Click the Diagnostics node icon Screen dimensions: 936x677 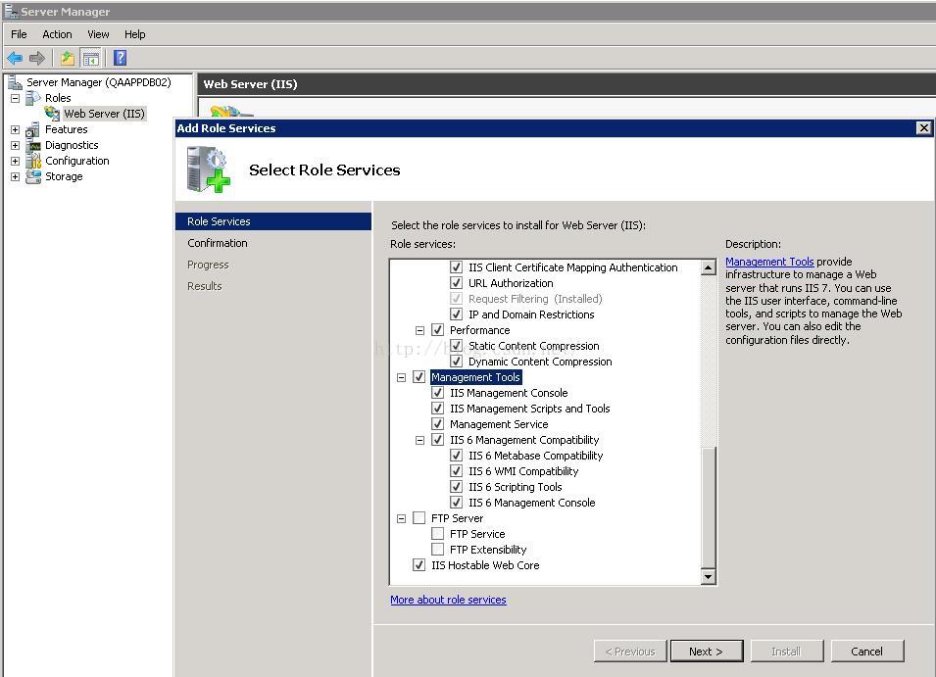pyautogui.click(x=33, y=145)
